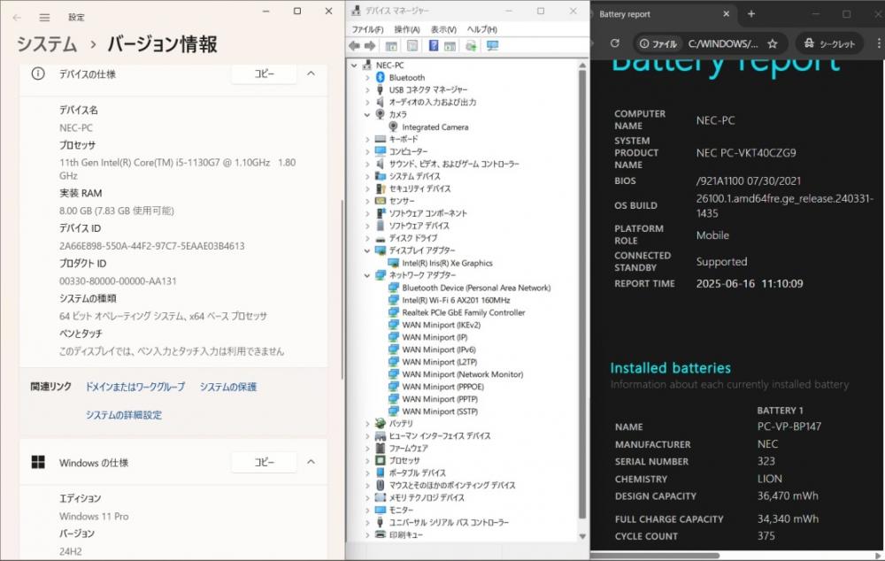Click the Device Manager vertical scrollbar
Image resolution: width=885 pixels, height=561 pixels.
[582, 294]
